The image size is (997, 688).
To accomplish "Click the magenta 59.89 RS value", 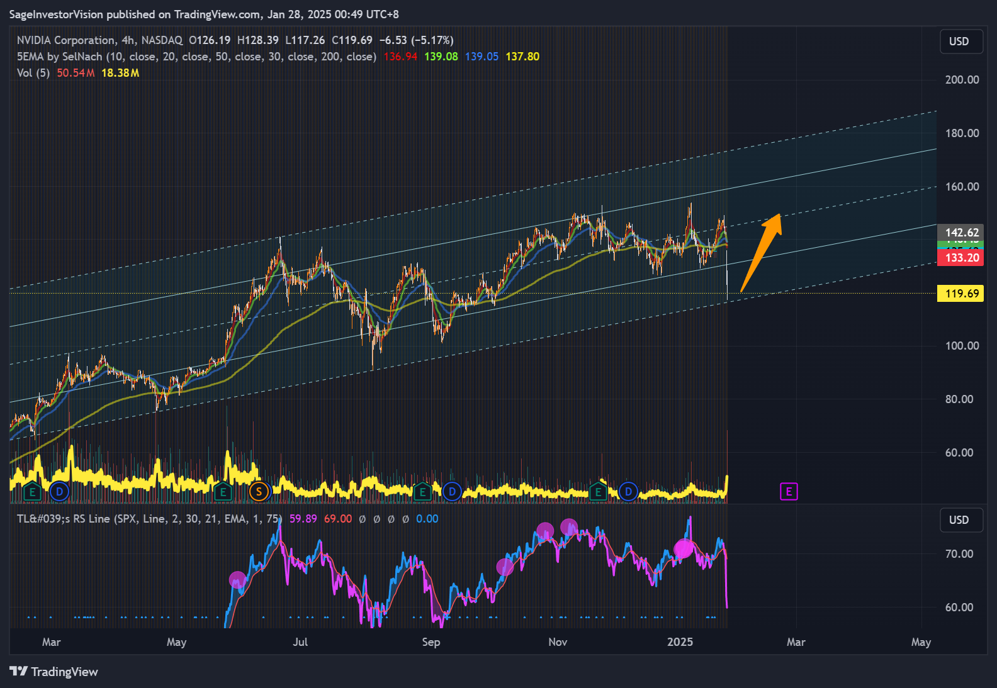I will (303, 519).
